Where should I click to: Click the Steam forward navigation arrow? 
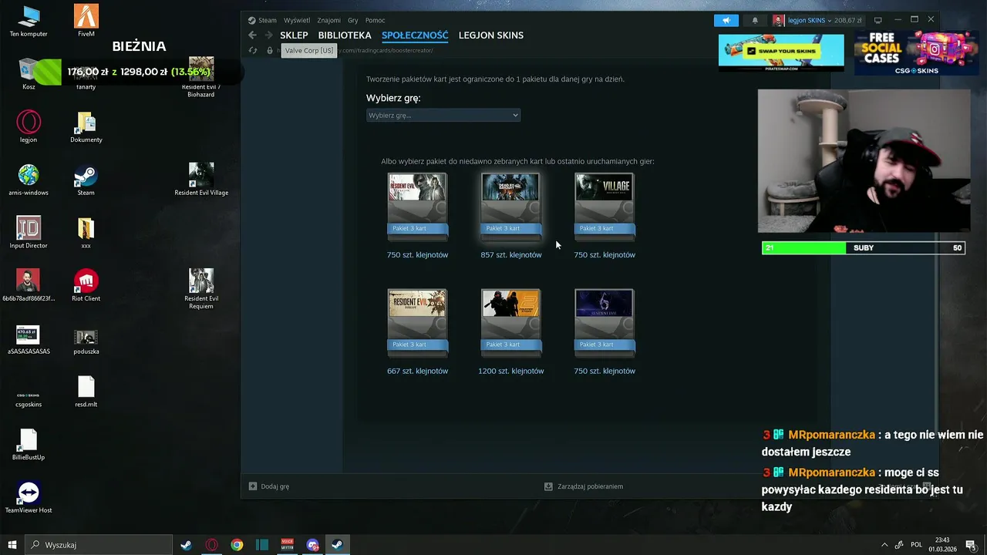[268, 35]
